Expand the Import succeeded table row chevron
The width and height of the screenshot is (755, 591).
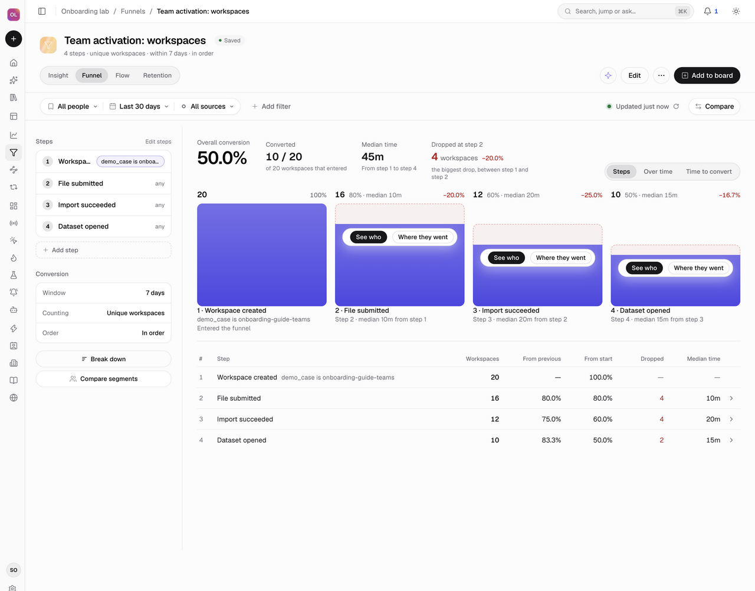coord(731,420)
